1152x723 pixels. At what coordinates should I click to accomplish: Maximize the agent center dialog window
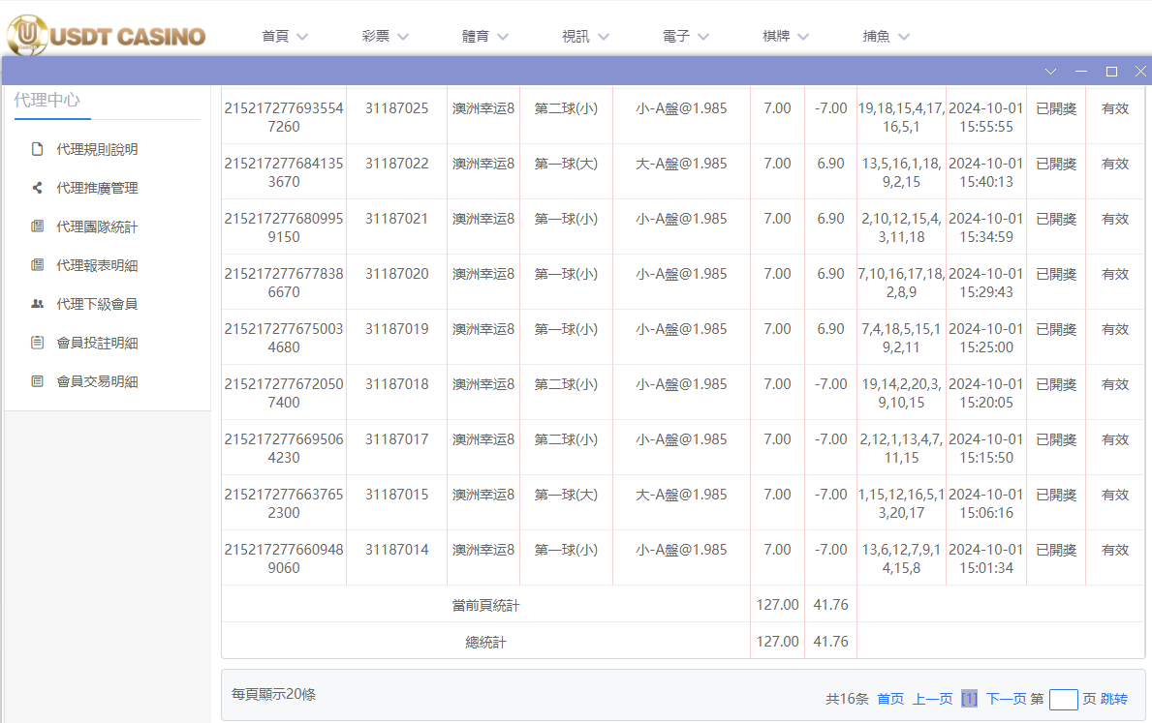[1111, 72]
